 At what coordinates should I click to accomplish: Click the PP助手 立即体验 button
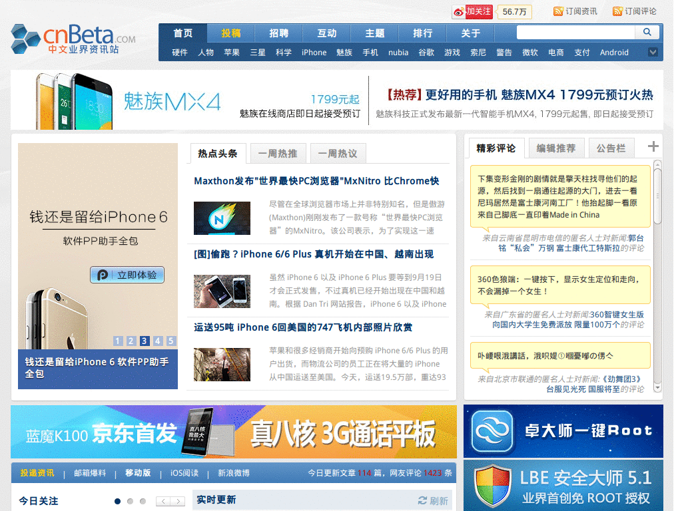(x=127, y=275)
